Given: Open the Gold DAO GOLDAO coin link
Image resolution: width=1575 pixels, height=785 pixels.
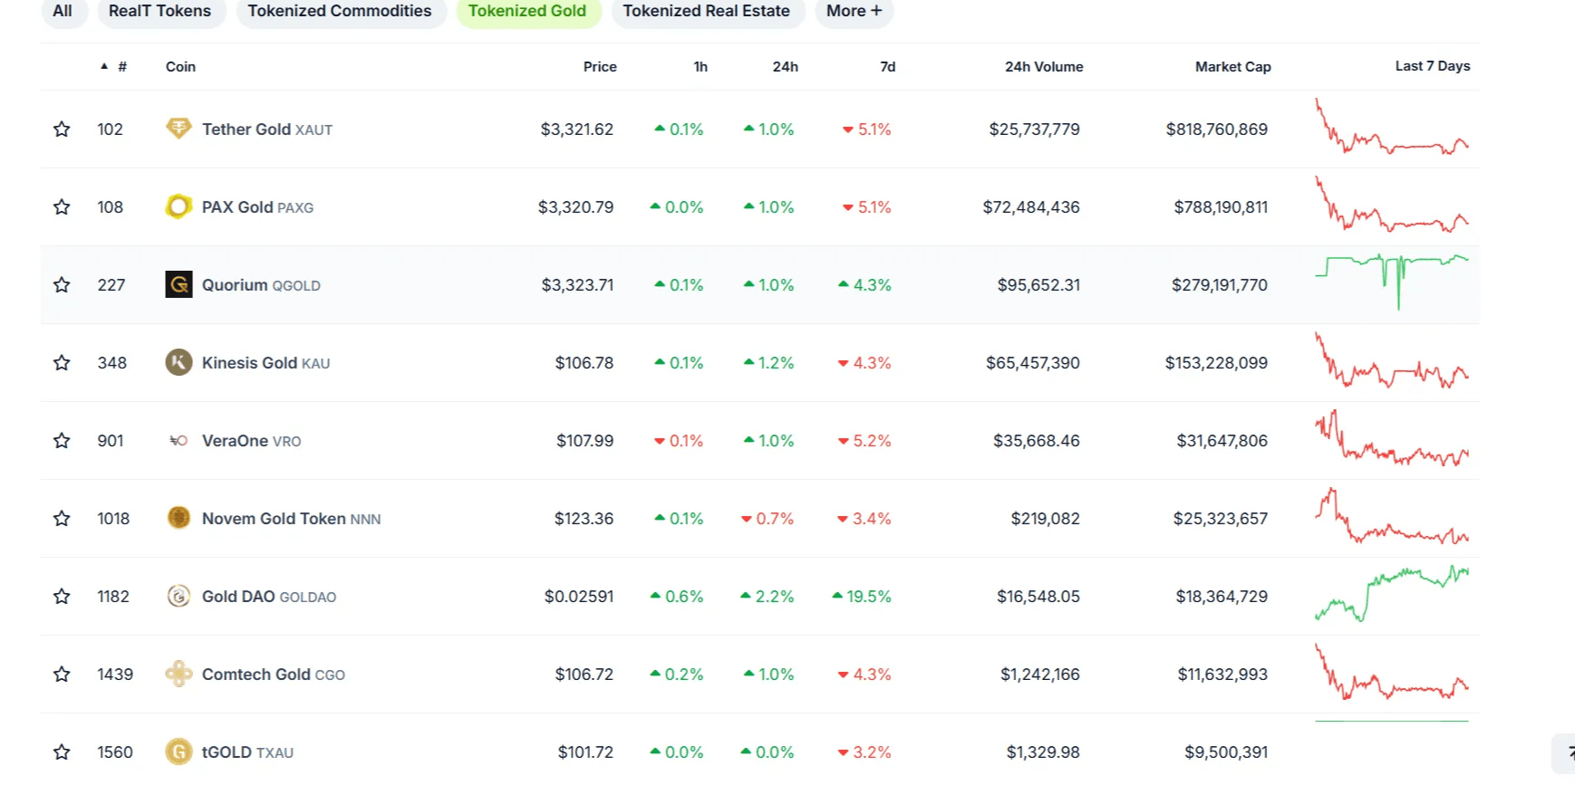Looking at the screenshot, I should point(269,597).
